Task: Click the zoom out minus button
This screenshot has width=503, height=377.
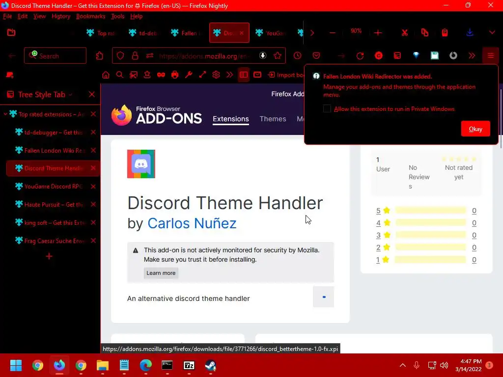Action: pos(333,33)
